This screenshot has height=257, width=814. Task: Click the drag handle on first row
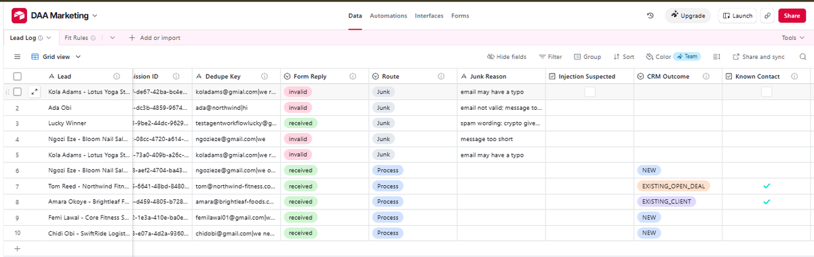(7, 92)
